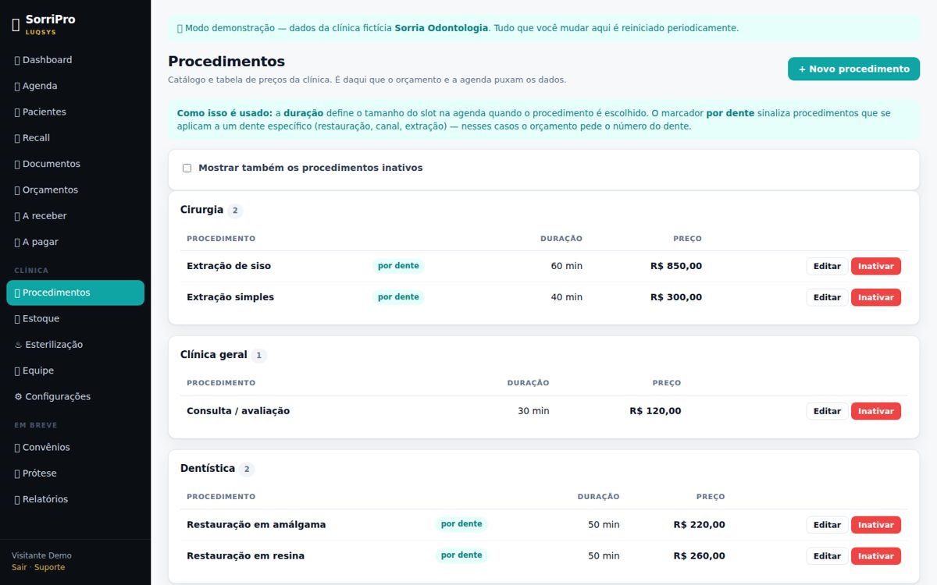This screenshot has width=937, height=585.
Task: Open Pacientes in the sidebar
Action: click(x=75, y=112)
